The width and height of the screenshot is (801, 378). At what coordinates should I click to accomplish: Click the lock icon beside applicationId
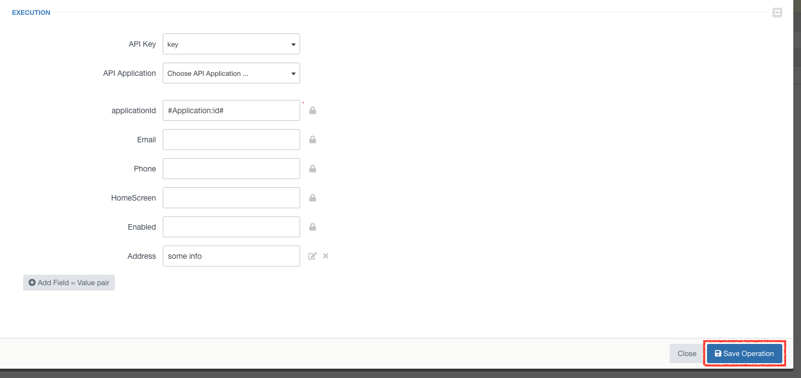click(312, 110)
